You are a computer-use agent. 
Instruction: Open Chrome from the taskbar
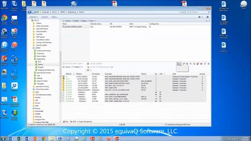coord(44,139)
